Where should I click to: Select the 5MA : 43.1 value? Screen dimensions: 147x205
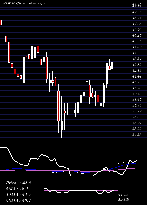pyautogui.click(x=17, y=189)
